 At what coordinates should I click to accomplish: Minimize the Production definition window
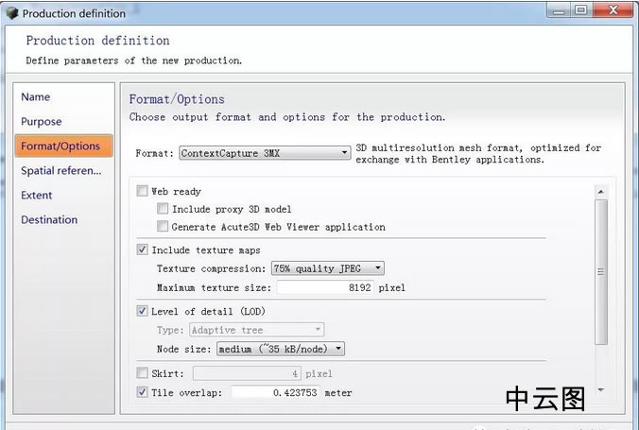click(559, 9)
